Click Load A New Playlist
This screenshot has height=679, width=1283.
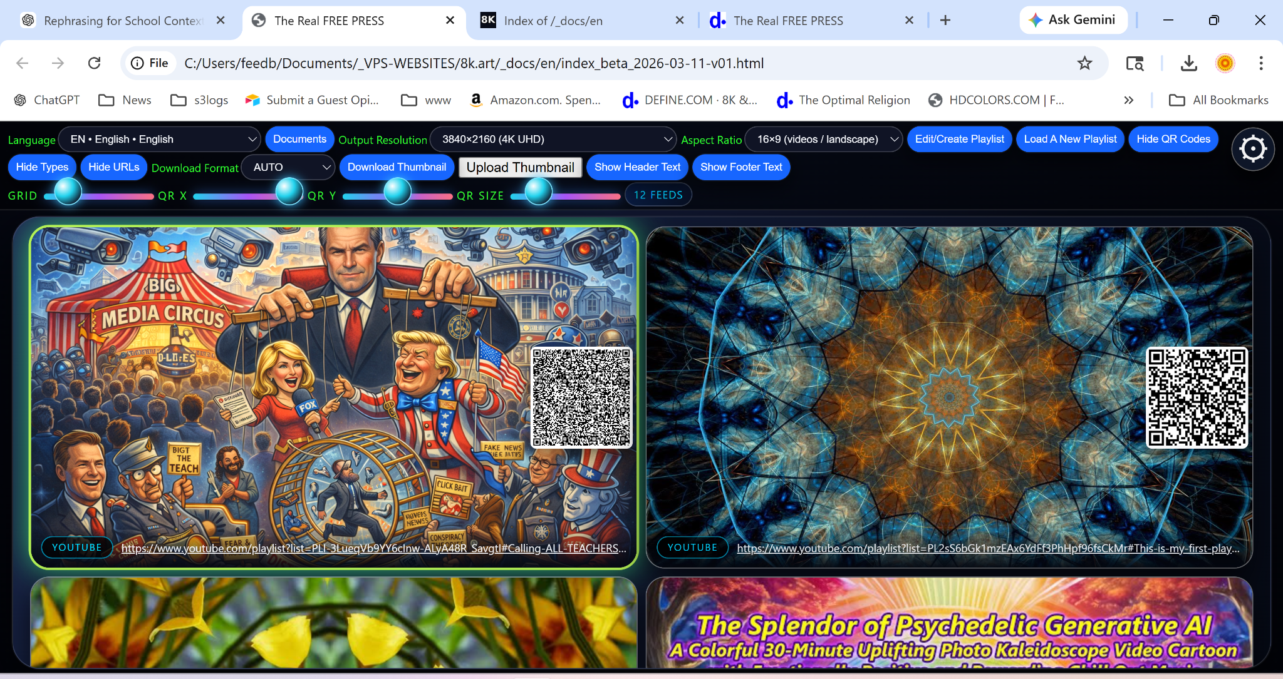click(x=1070, y=139)
